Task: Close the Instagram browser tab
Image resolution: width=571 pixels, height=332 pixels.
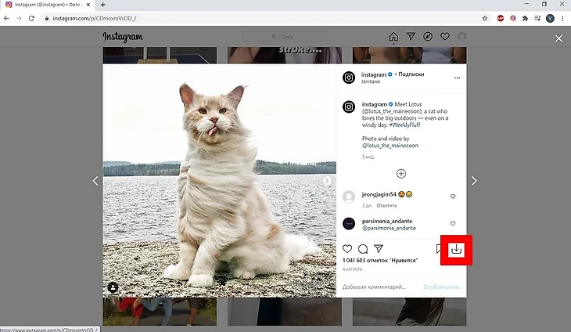Action: click(x=88, y=5)
